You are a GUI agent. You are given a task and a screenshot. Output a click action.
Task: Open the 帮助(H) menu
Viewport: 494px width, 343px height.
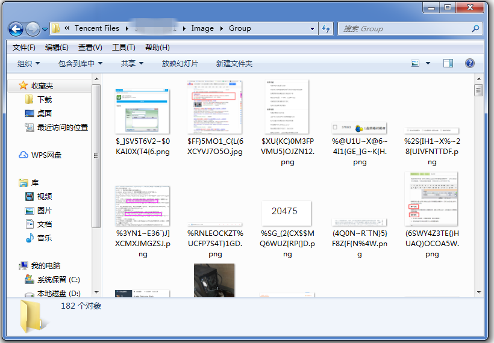[x=157, y=48]
